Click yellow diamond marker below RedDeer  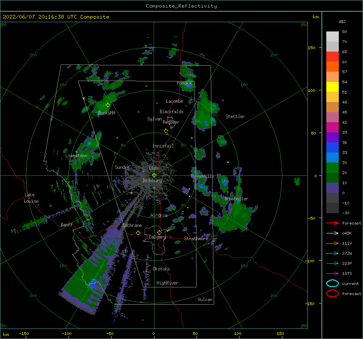(166, 131)
